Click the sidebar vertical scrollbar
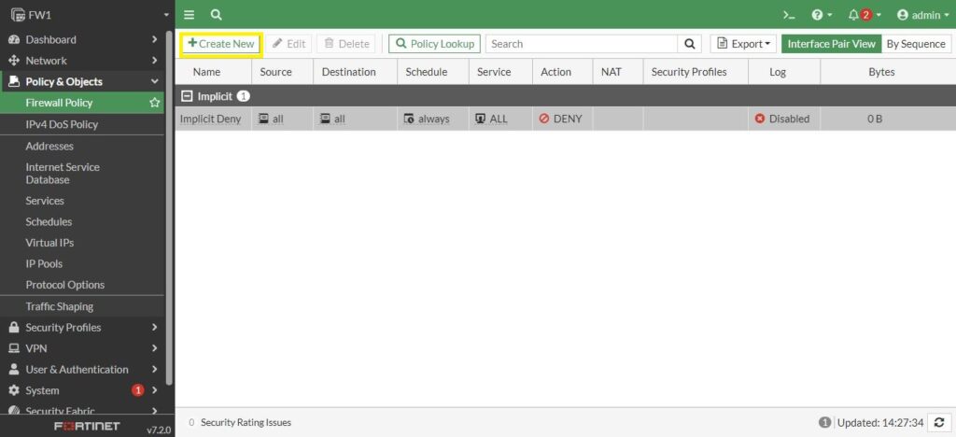The height and width of the screenshot is (437, 956). click(x=169, y=205)
